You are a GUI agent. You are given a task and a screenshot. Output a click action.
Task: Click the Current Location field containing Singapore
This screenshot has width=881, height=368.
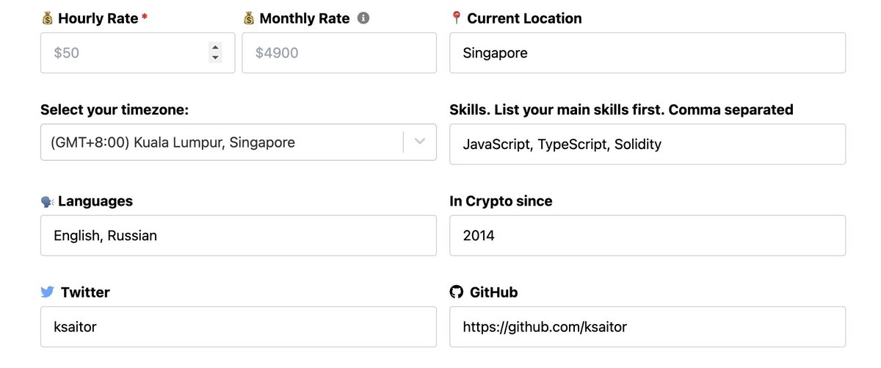click(x=647, y=53)
